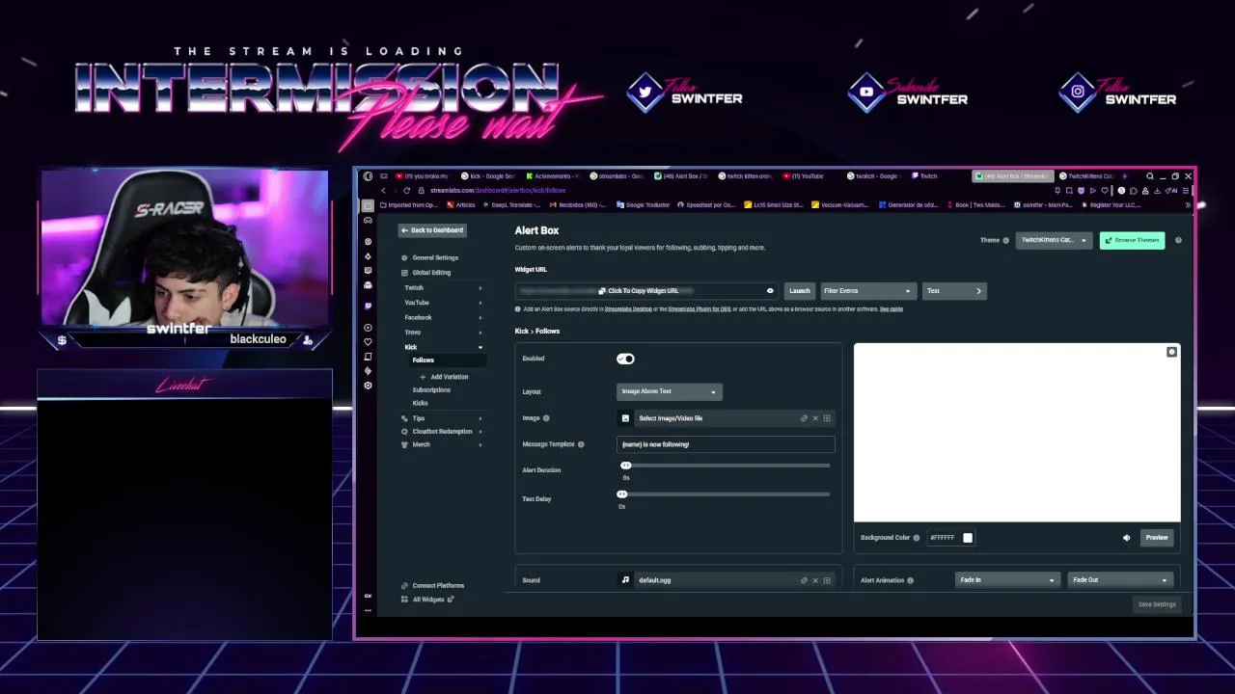Screen dimensions: 1235x694
Task: Expand the Facebook alerts section
Action: click(443, 317)
